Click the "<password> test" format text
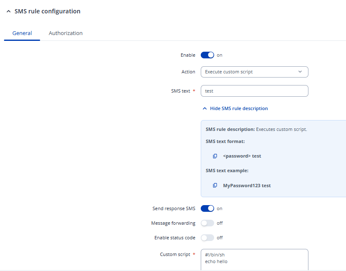Screen dimensions: 346x271 pyautogui.click(x=242, y=156)
